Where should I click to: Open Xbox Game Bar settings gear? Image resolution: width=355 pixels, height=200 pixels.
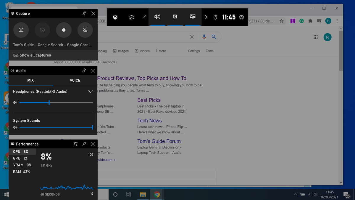241,17
